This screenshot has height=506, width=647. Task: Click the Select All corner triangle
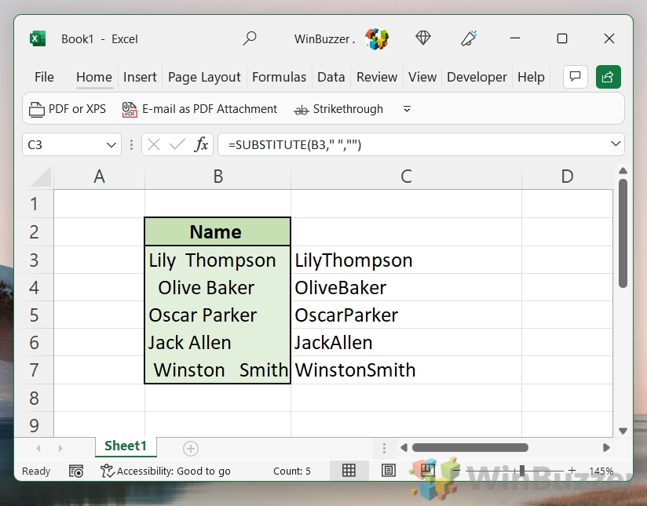[41, 177]
